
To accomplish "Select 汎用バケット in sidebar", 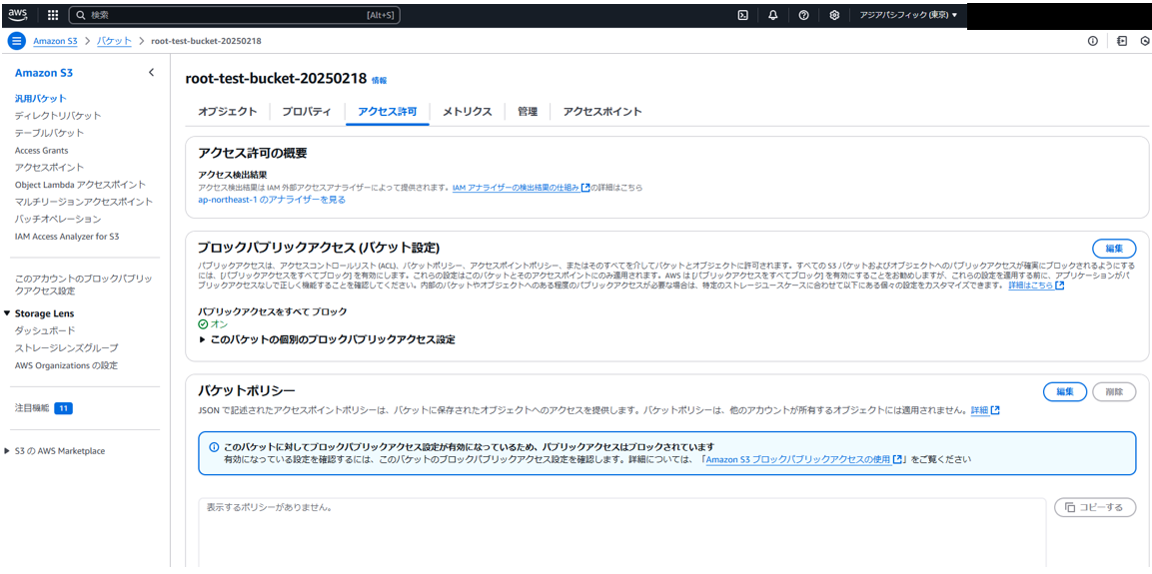I will (x=40, y=99).
